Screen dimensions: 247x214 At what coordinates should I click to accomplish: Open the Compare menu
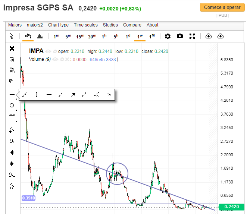tap(132, 25)
